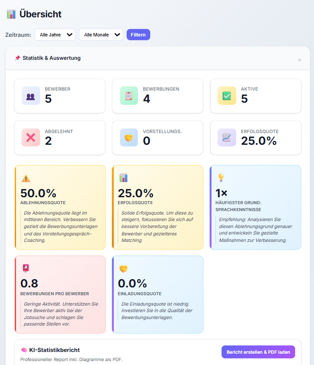Click Bericht erstellen & PDF laden
Image resolution: width=314 pixels, height=365 pixels.
coord(258,352)
